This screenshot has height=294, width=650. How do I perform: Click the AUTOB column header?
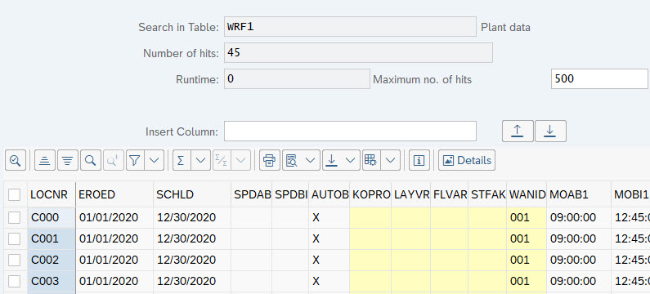coord(329,194)
